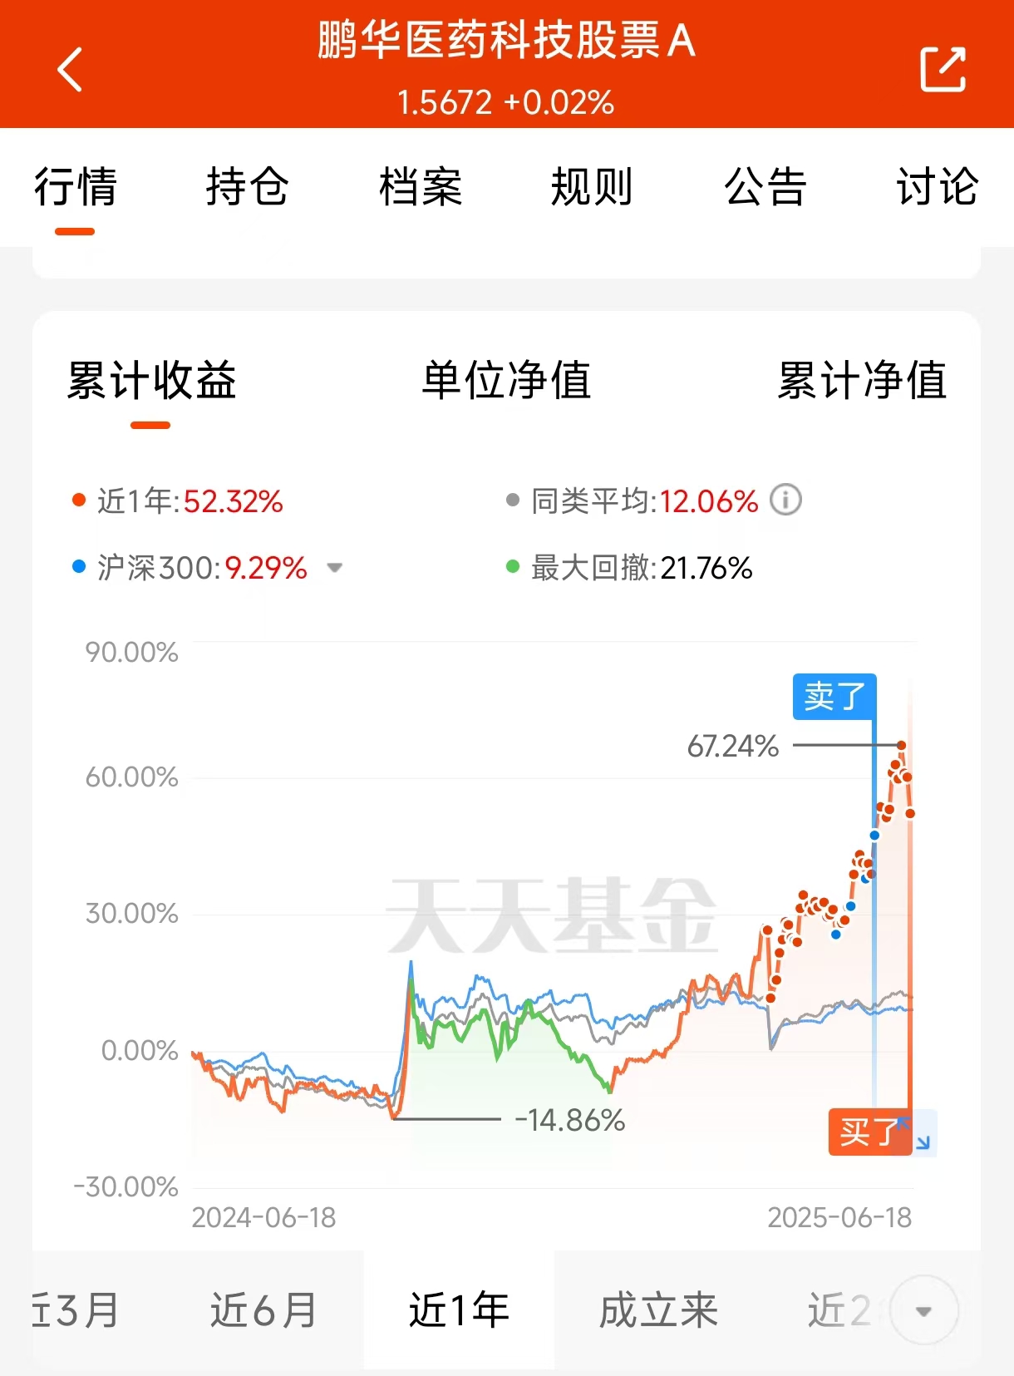1014x1376 pixels.
Task: Select the 成立来 time range
Action: [x=658, y=1310]
